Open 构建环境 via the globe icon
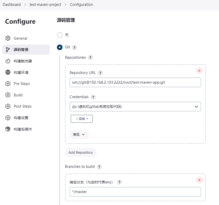The width and height of the screenshot is (219, 205). [8, 72]
